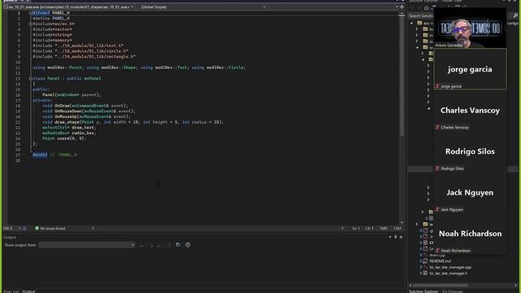
Task: Click tic_tac_toe_manager.h file icon
Action: pos(425,273)
